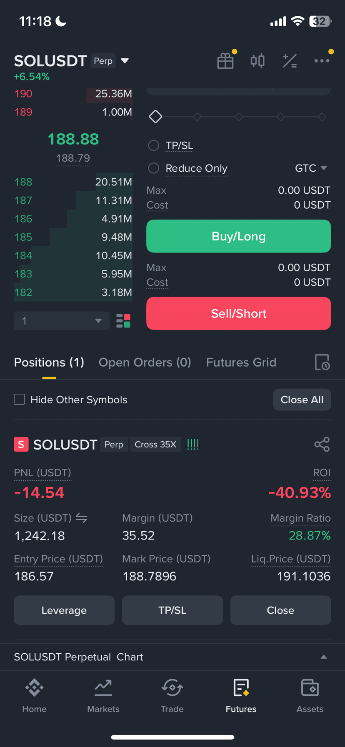Screen dimensions: 345x747
Task: Tap the Buy/Long button
Action: (239, 236)
